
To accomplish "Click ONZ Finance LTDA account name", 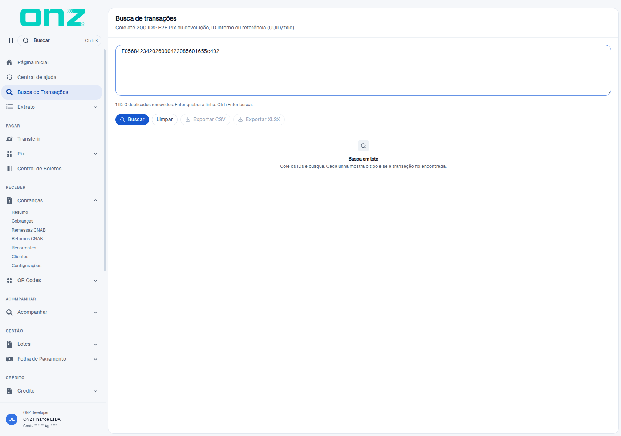I will (x=42, y=419).
